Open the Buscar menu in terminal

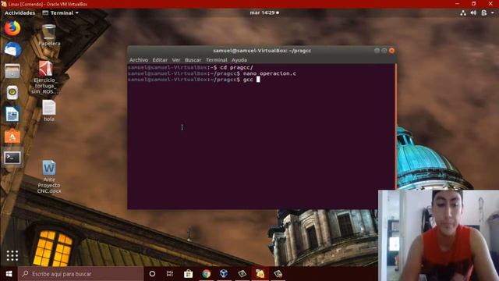coord(193,60)
